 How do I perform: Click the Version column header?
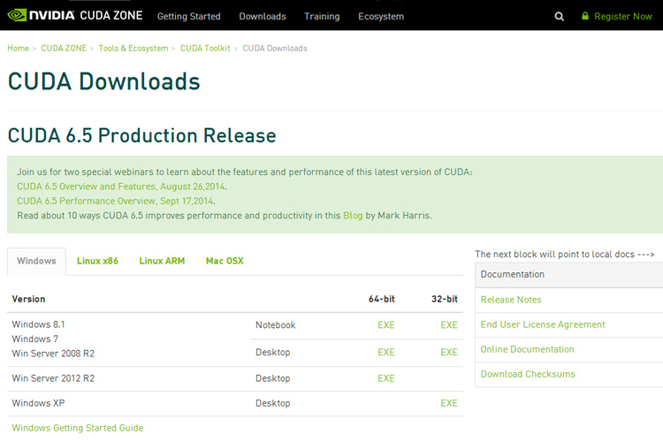pos(28,299)
